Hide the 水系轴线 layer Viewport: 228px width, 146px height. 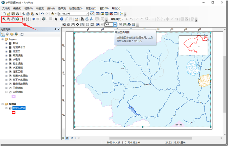[10, 68]
